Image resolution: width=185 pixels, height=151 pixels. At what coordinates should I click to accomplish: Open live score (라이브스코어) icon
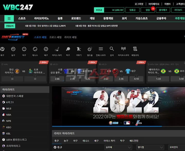click(123, 49)
